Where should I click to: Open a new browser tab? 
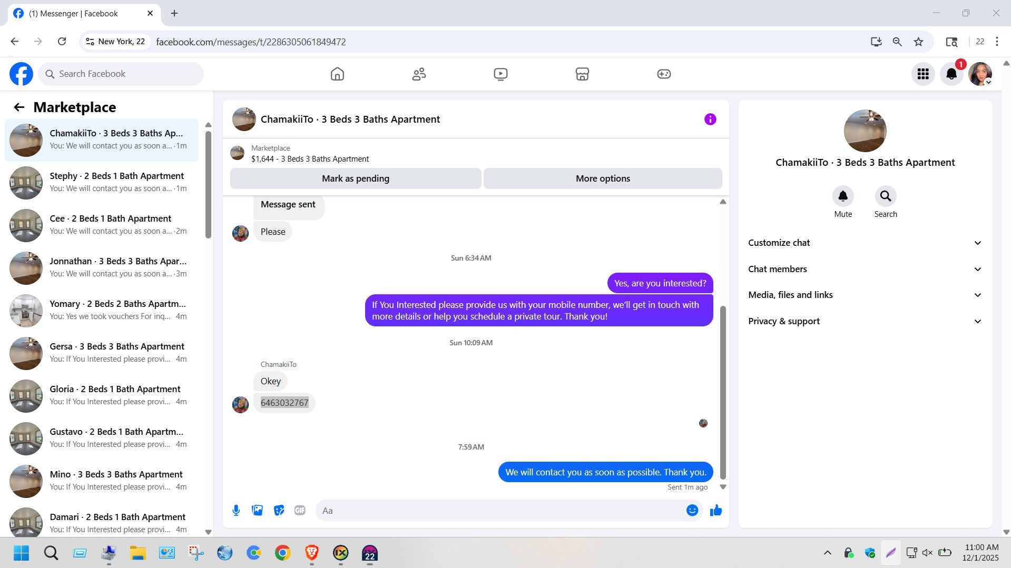(174, 13)
